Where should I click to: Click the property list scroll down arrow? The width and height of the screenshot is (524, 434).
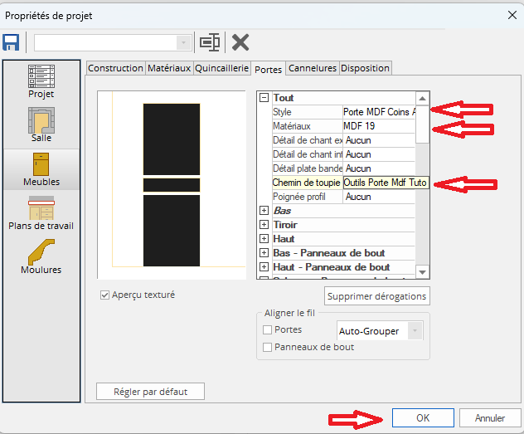pyautogui.click(x=422, y=272)
